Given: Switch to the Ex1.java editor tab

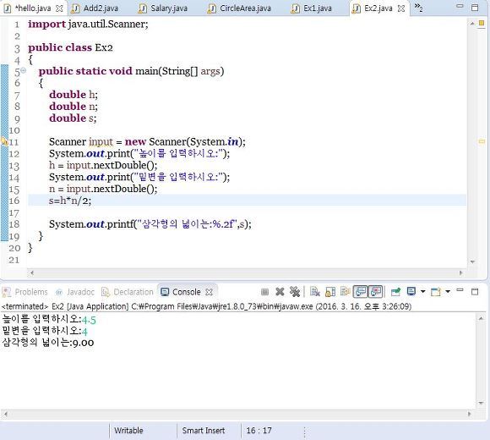Looking at the screenshot, I should [x=317, y=8].
